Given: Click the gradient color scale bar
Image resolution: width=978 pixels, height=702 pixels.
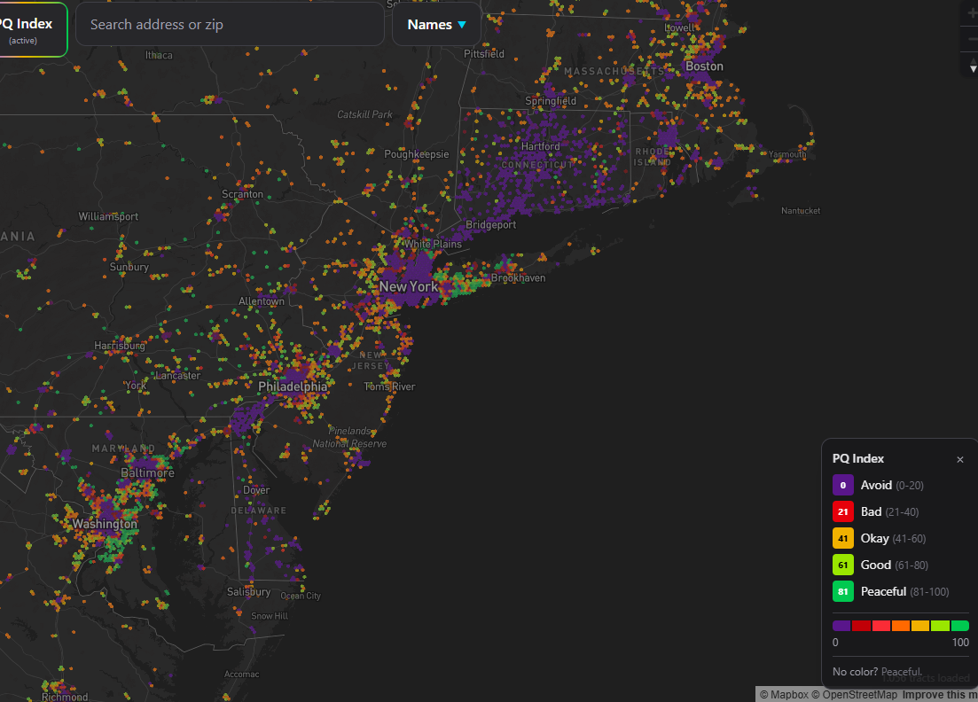Looking at the screenshot, I should [x=901, y=625].
